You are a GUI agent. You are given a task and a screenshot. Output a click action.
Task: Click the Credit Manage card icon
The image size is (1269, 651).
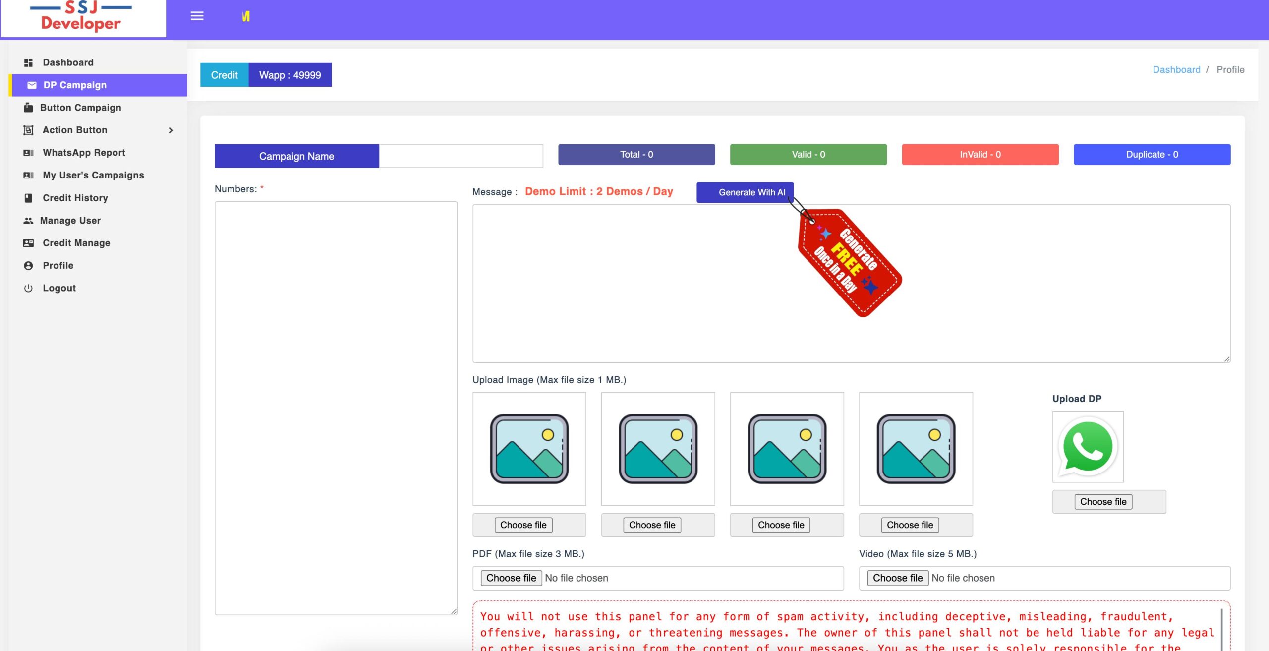coord(28,243)
